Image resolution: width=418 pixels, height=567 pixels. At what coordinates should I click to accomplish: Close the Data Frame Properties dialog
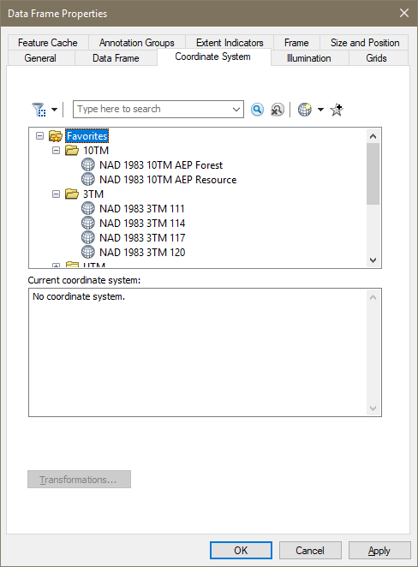[404, 14]
